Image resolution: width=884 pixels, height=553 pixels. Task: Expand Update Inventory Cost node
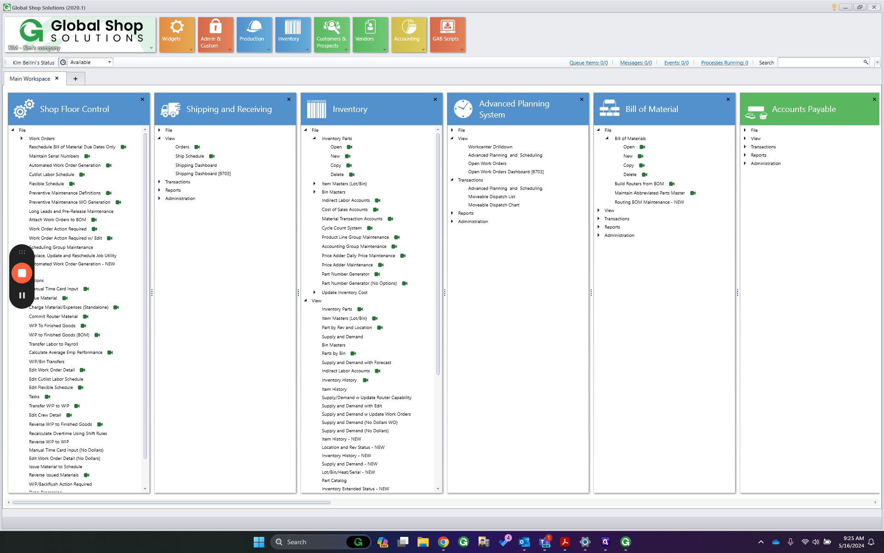[x=314, y=292]
